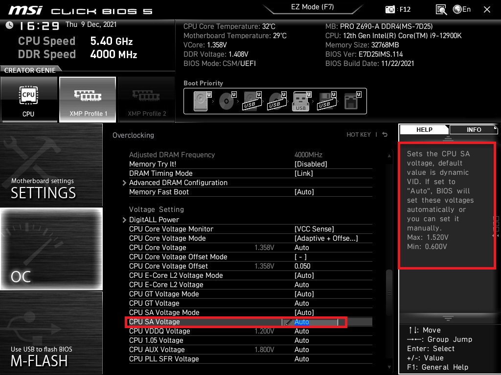
Task: Click the CREATOR GENIE label
Action: [30, 70]
